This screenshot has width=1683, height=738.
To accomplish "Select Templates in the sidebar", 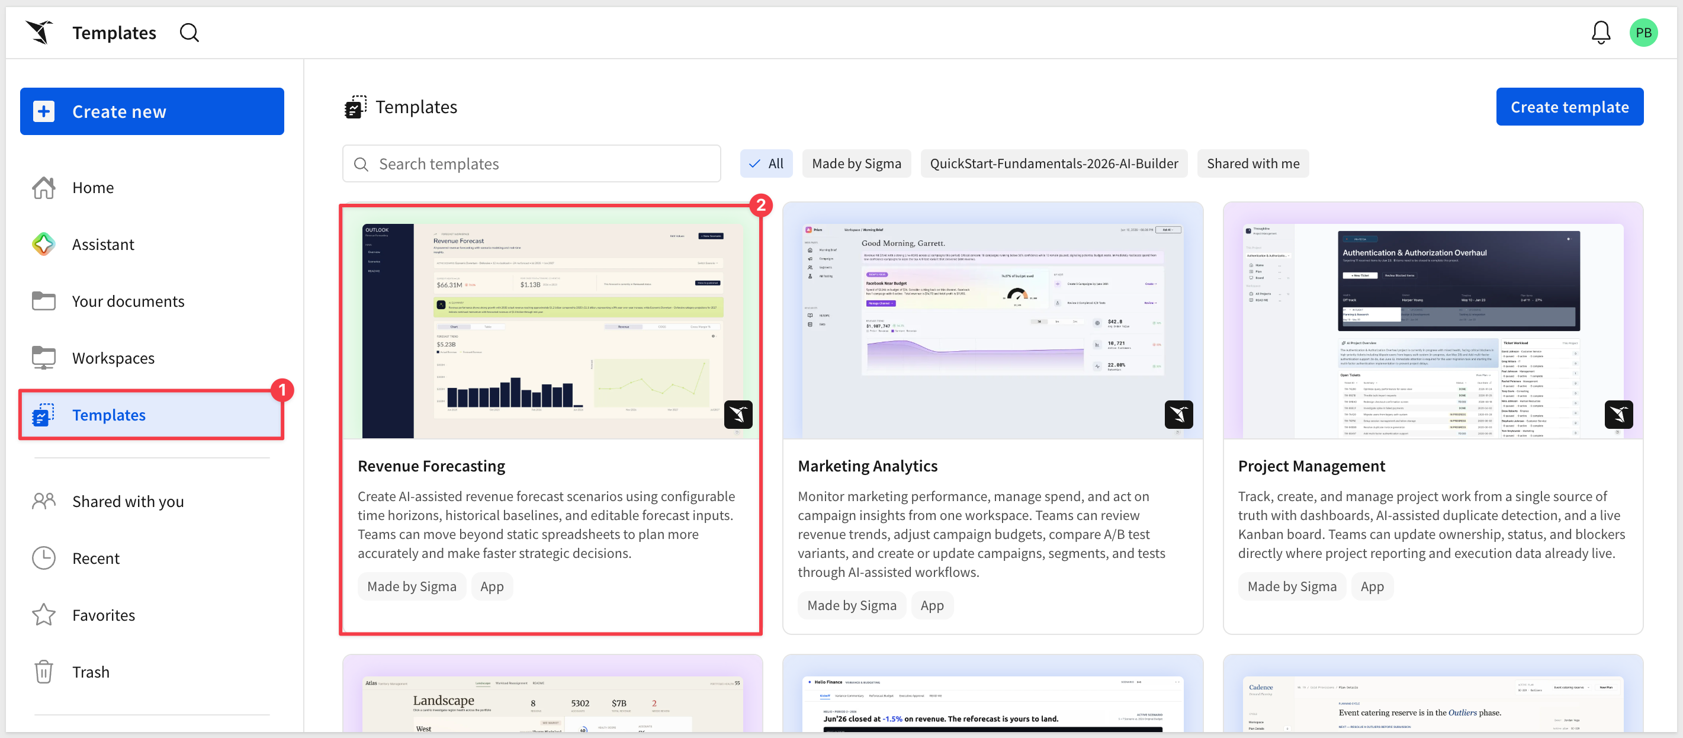I will coord(152,415).
